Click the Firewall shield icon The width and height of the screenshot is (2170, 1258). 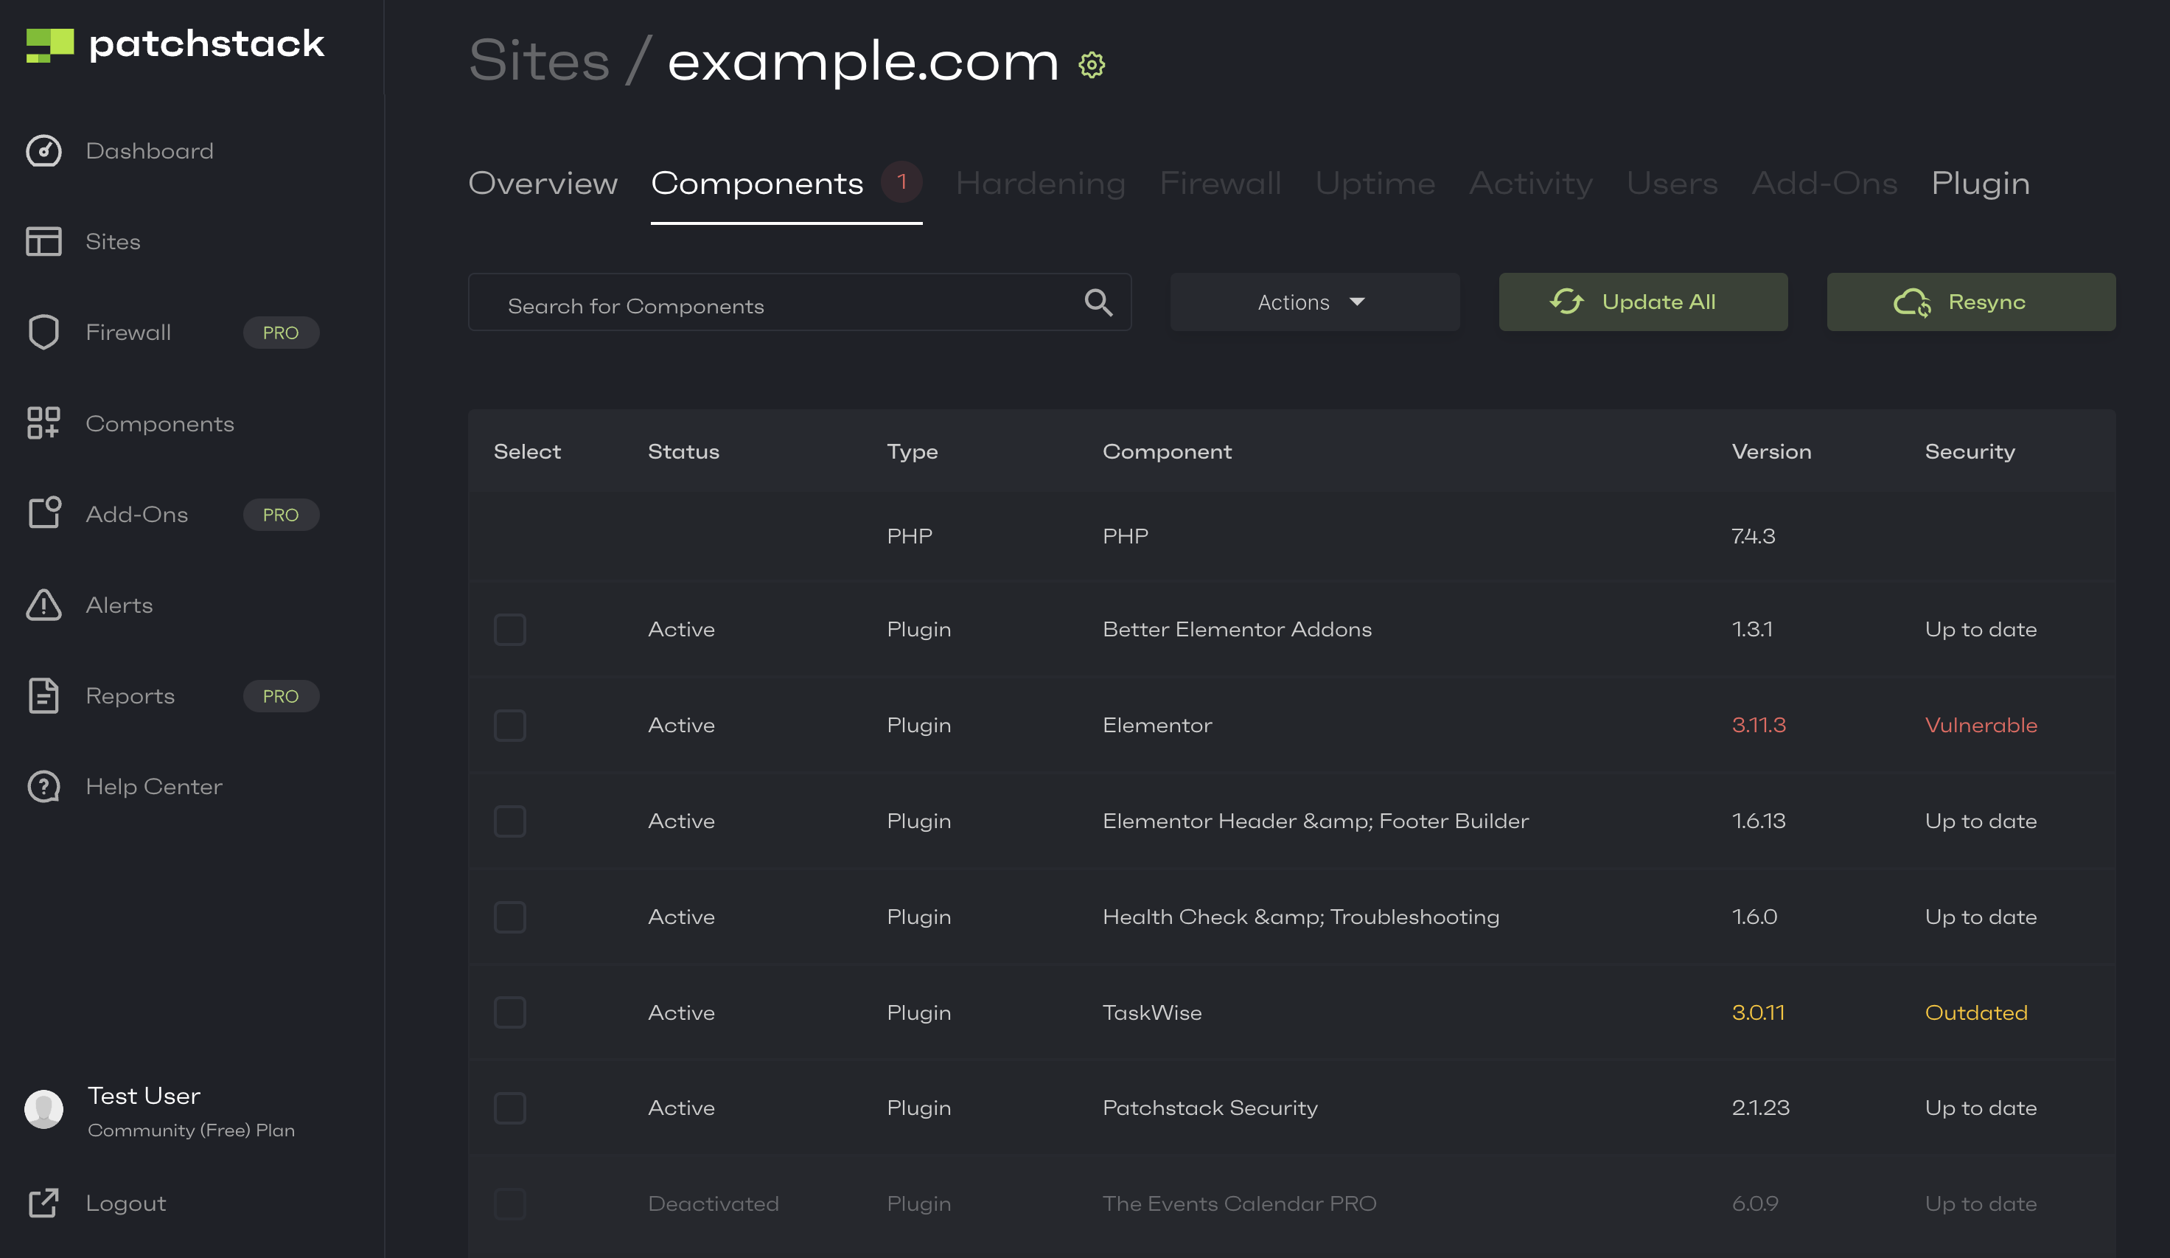[43, 333]
